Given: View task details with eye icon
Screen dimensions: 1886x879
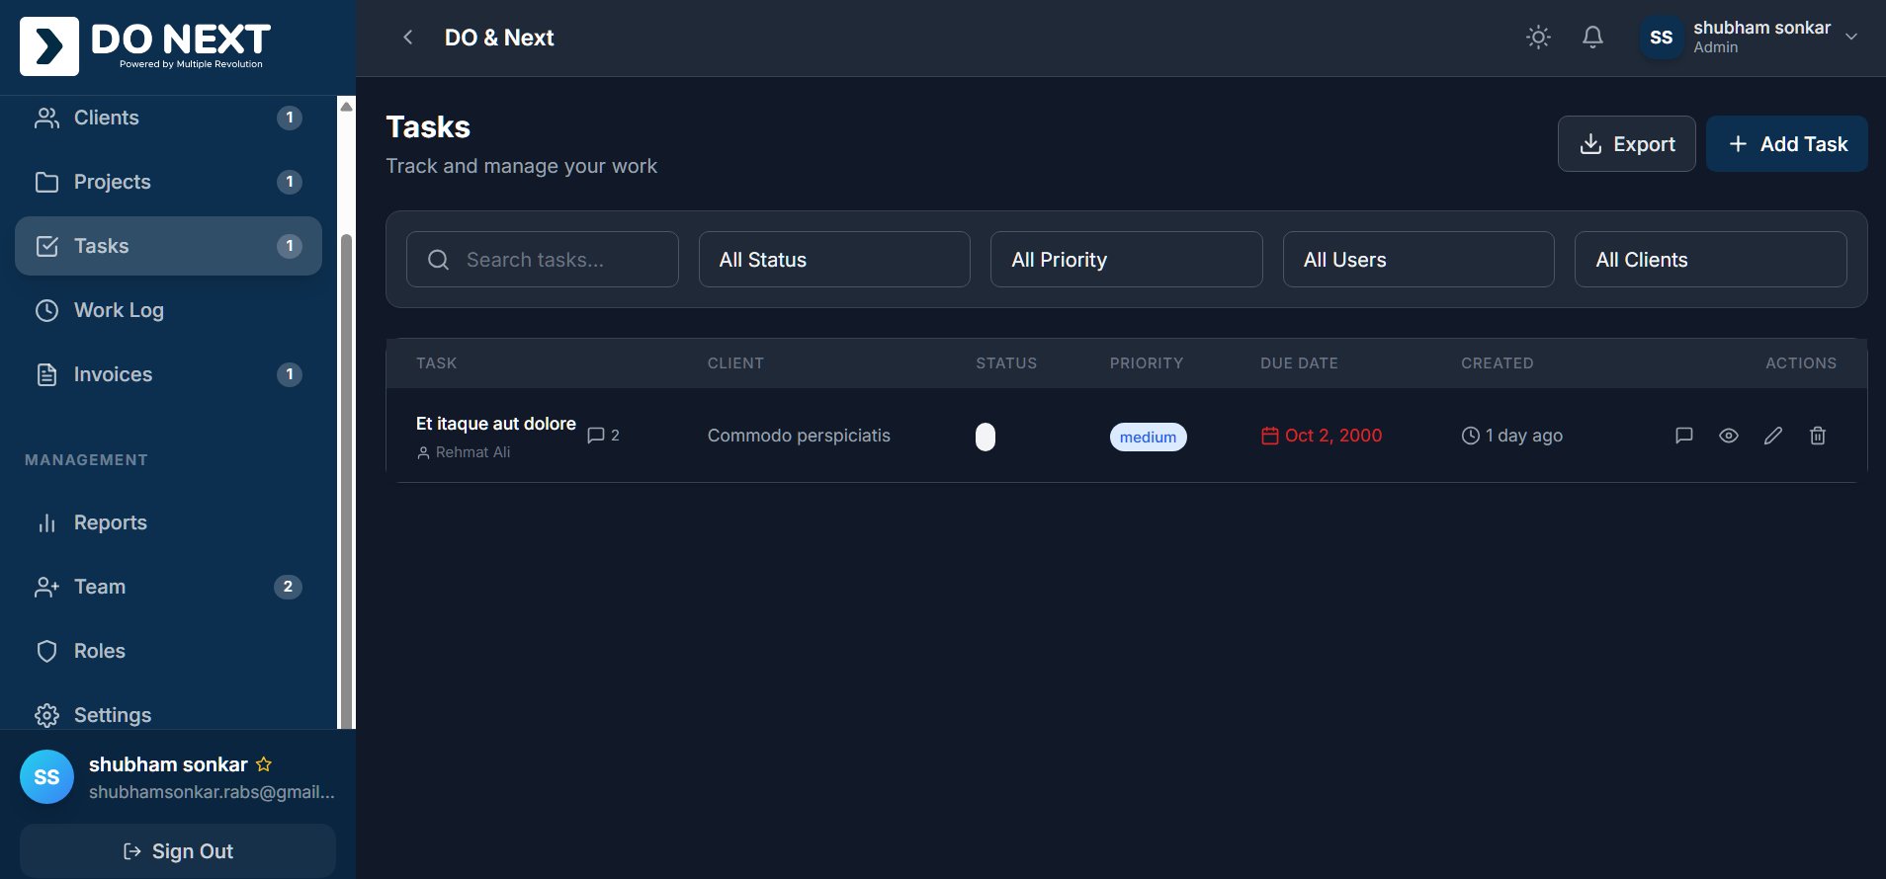Looking at the screenshot, I should [1729, 436].
